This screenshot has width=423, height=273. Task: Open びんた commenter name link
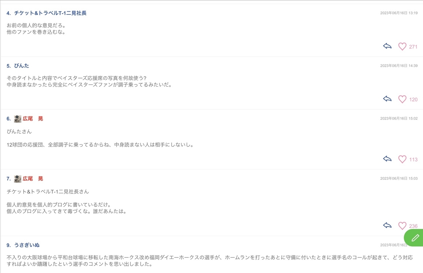pos(22,66)
